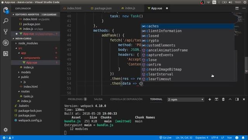Collapse the app folder
This screenshot has width=248, height=140.
(x=23, y=53)
